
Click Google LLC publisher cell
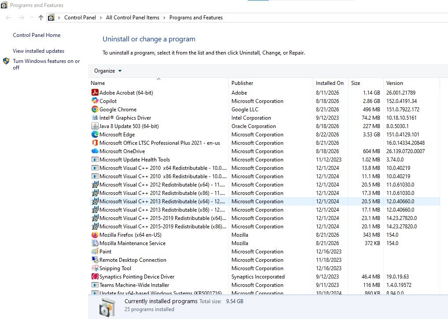pos(245,110)
